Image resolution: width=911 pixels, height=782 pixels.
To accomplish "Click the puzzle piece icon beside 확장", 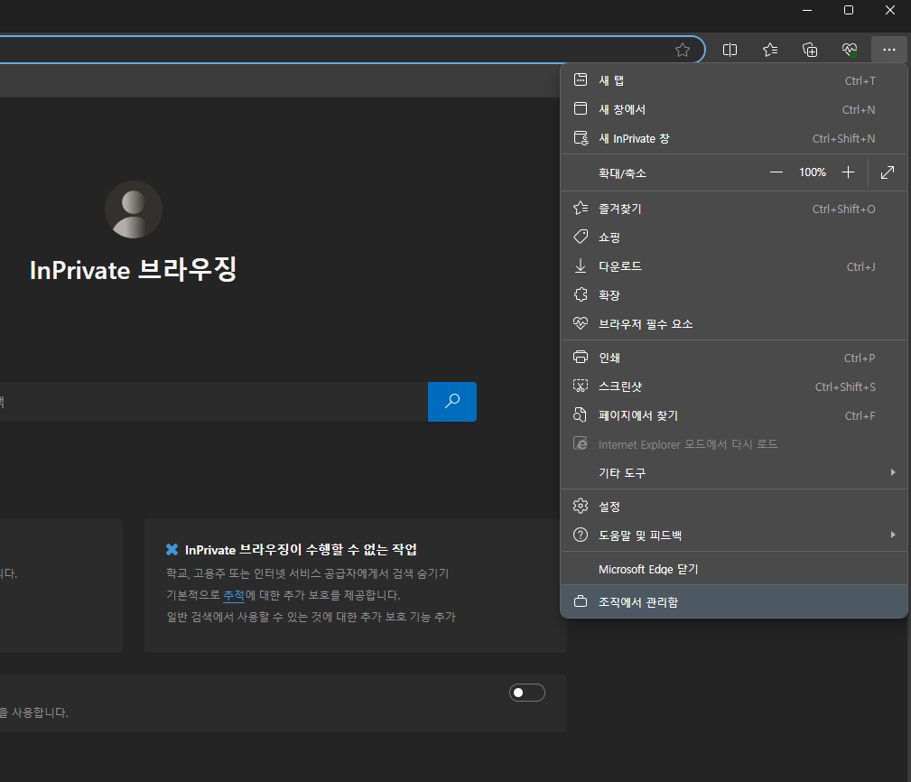I will click(581, 294).
